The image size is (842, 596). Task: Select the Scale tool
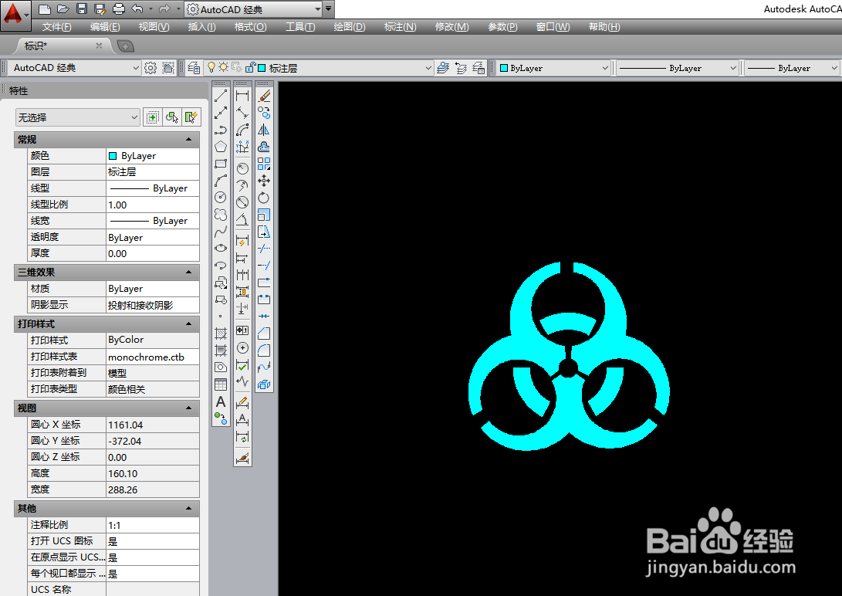click(264, 215)
